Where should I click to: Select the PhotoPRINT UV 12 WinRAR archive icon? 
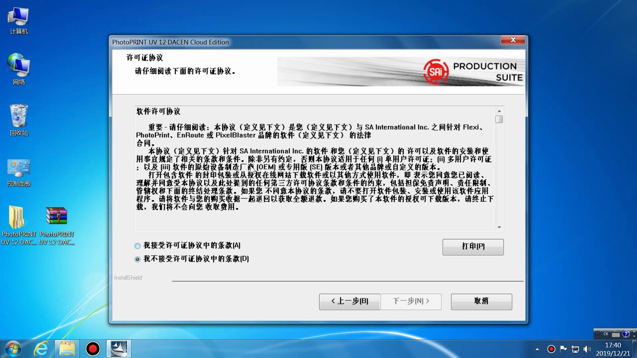(x=56, y=225)
